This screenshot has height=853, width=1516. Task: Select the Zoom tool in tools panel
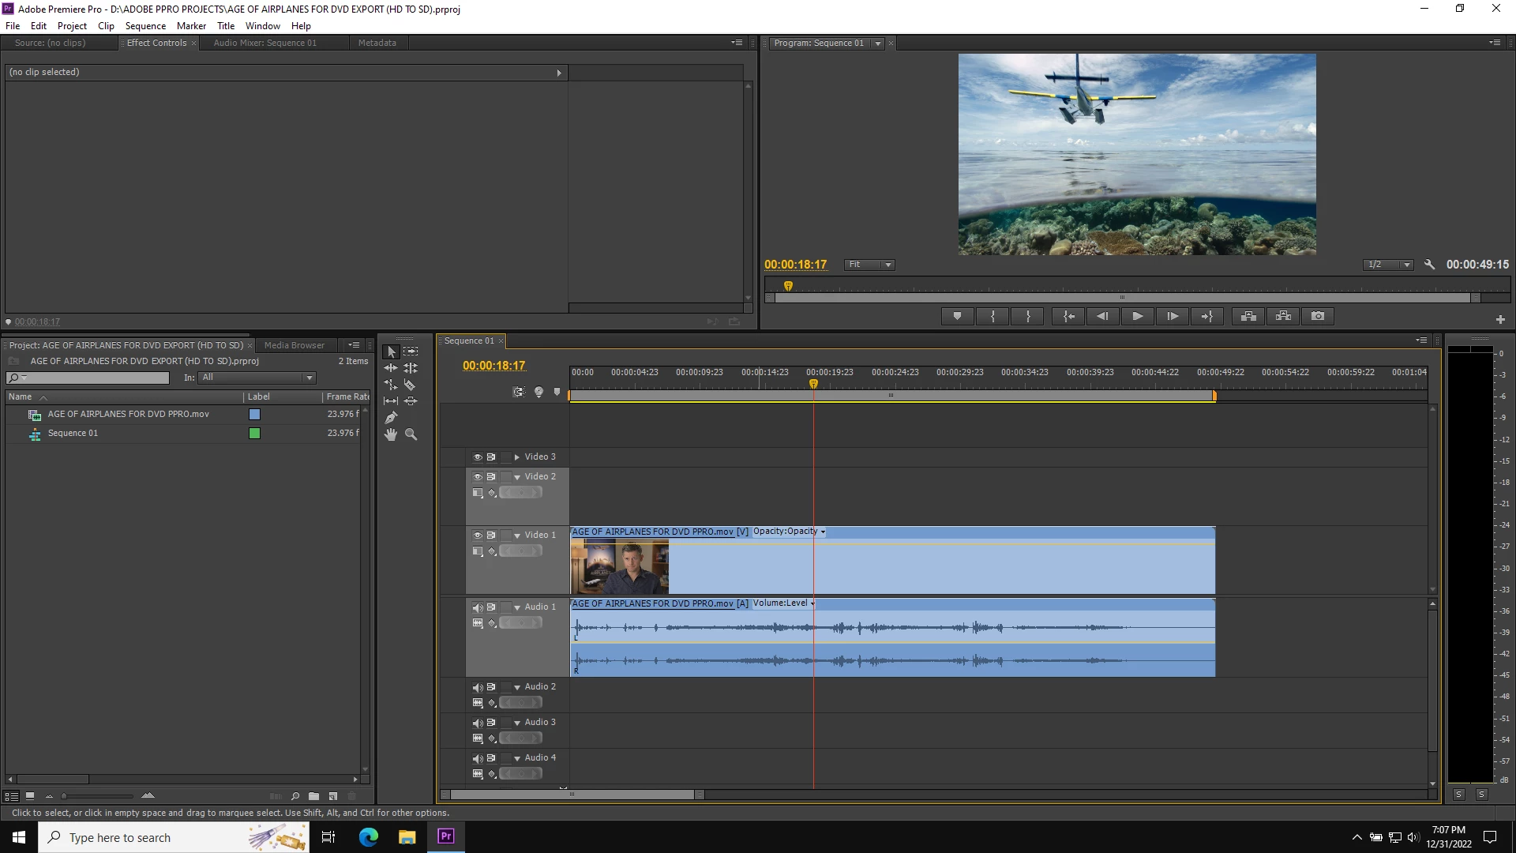click(411, 434)
